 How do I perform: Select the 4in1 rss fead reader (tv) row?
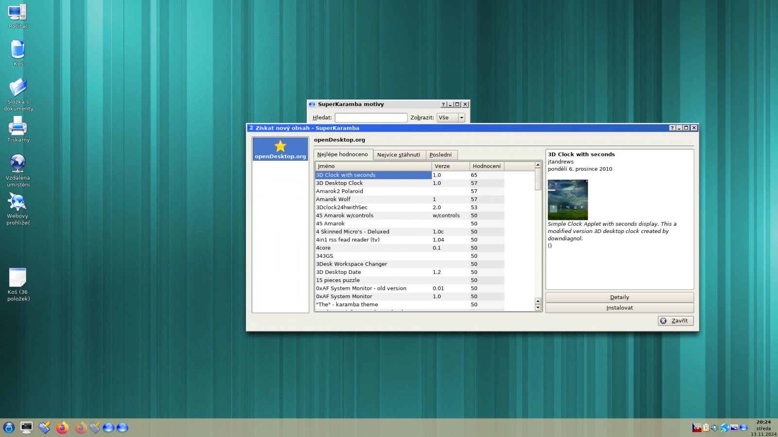(409, 240)
